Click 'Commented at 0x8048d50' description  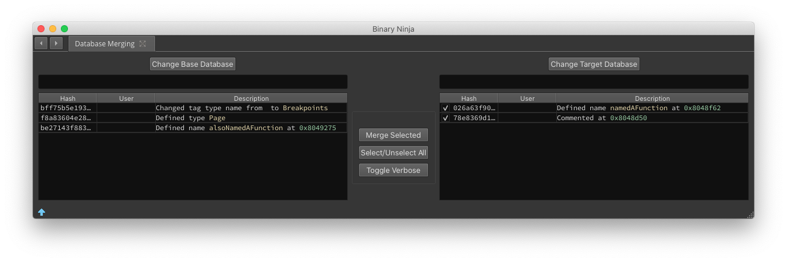click(602, 118)
